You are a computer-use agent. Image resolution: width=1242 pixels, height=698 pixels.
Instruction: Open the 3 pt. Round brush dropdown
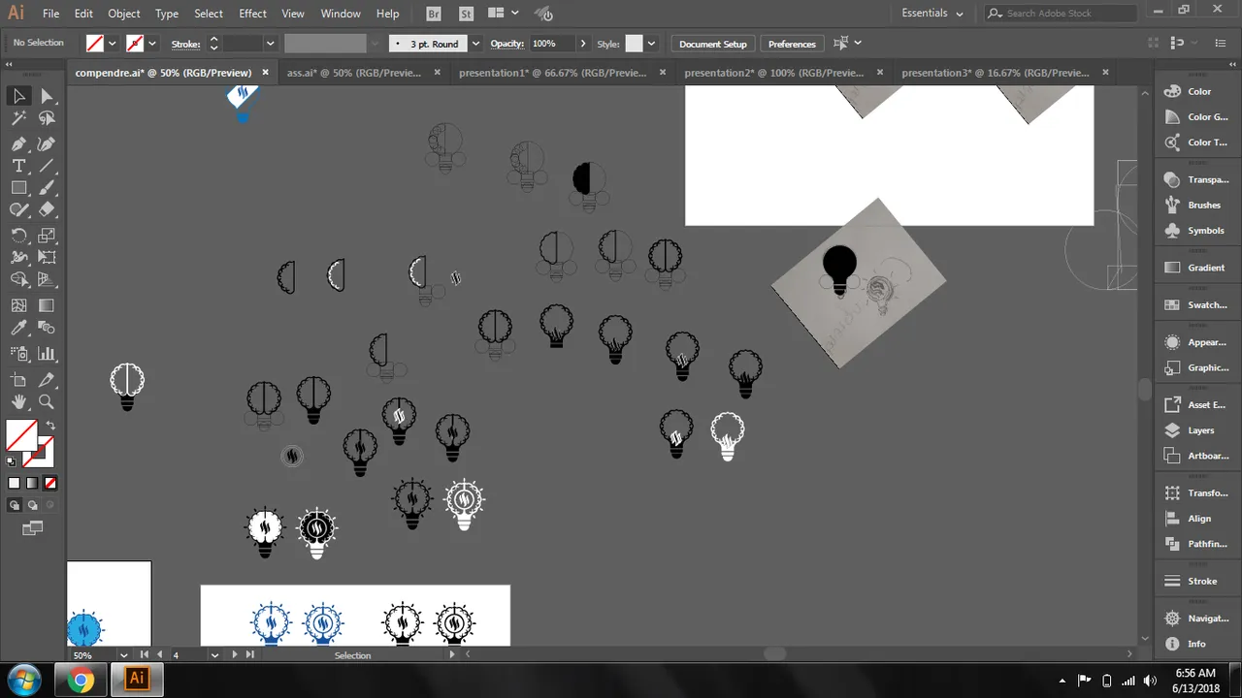(x=475, y=44)
